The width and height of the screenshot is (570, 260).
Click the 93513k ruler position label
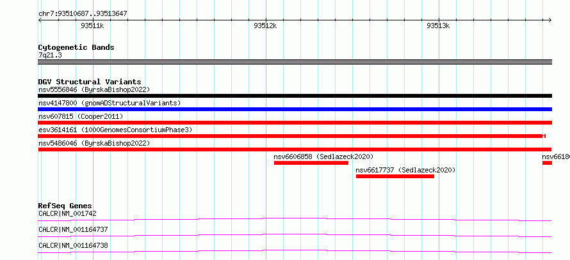coord(438,26)
